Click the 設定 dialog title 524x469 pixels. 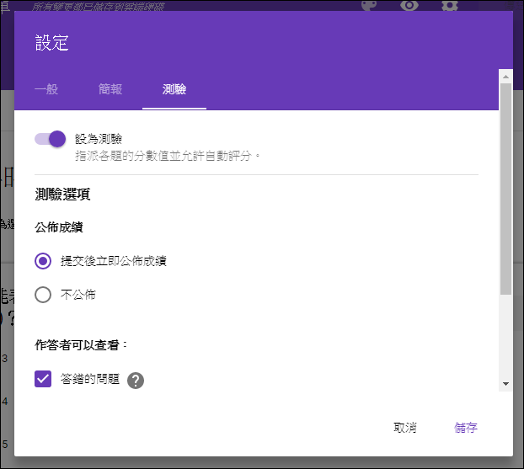pos(51,43)
